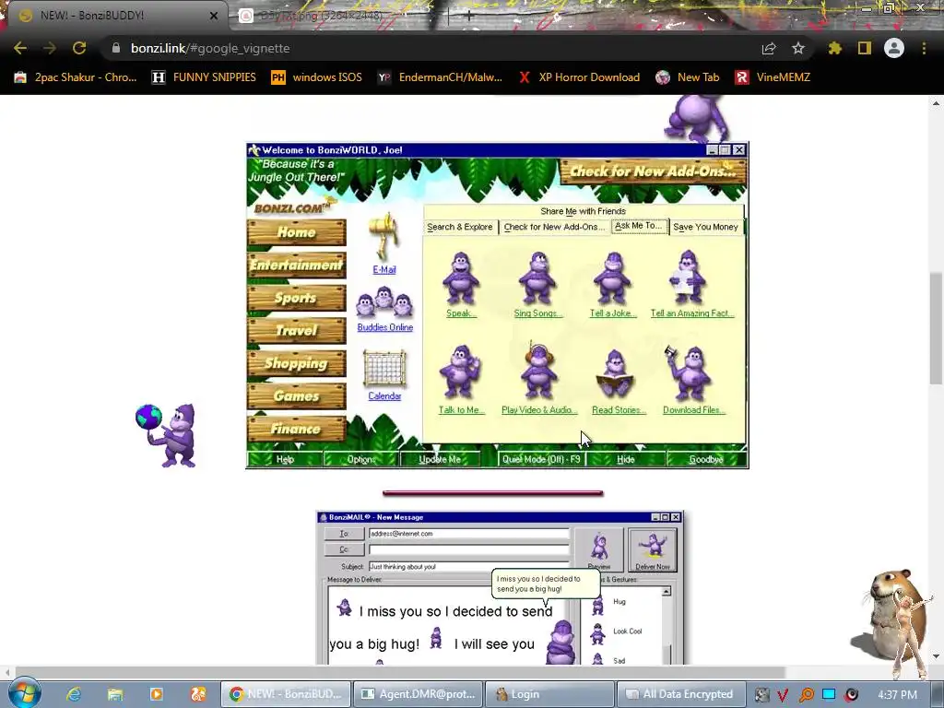944x708 pixels.
Task: Click the Calendar grid icon
Action: click(384, 369)
